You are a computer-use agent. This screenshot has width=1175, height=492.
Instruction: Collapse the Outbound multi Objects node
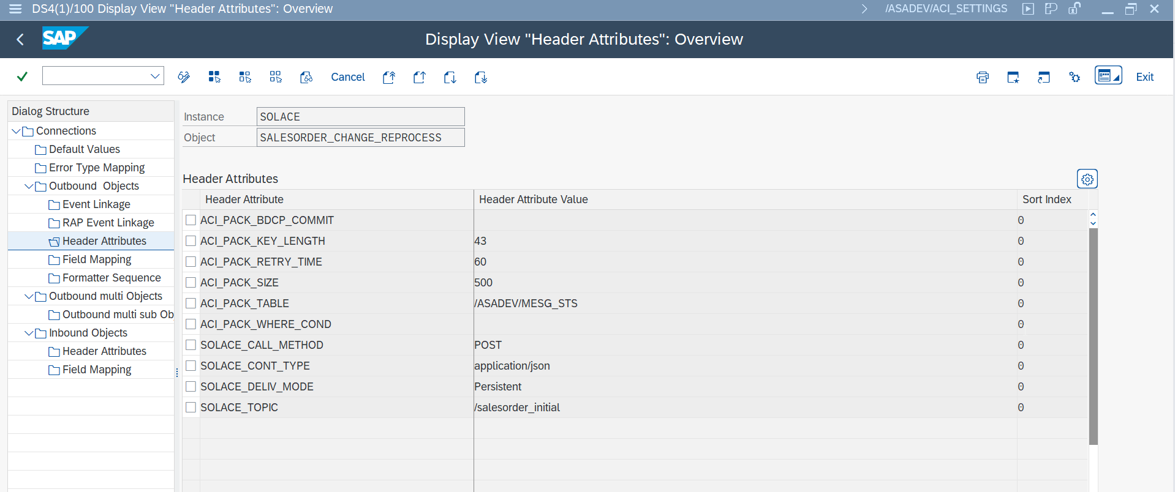click(x=29, y=296)
